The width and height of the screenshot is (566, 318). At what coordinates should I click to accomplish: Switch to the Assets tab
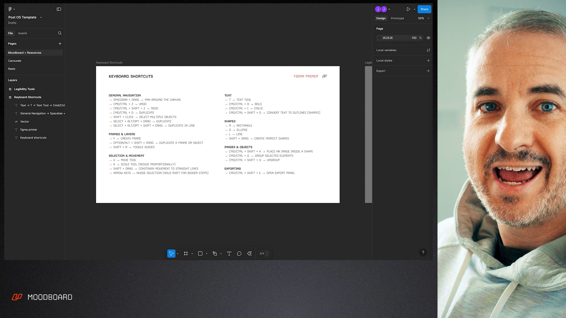[x=22, y=33]
